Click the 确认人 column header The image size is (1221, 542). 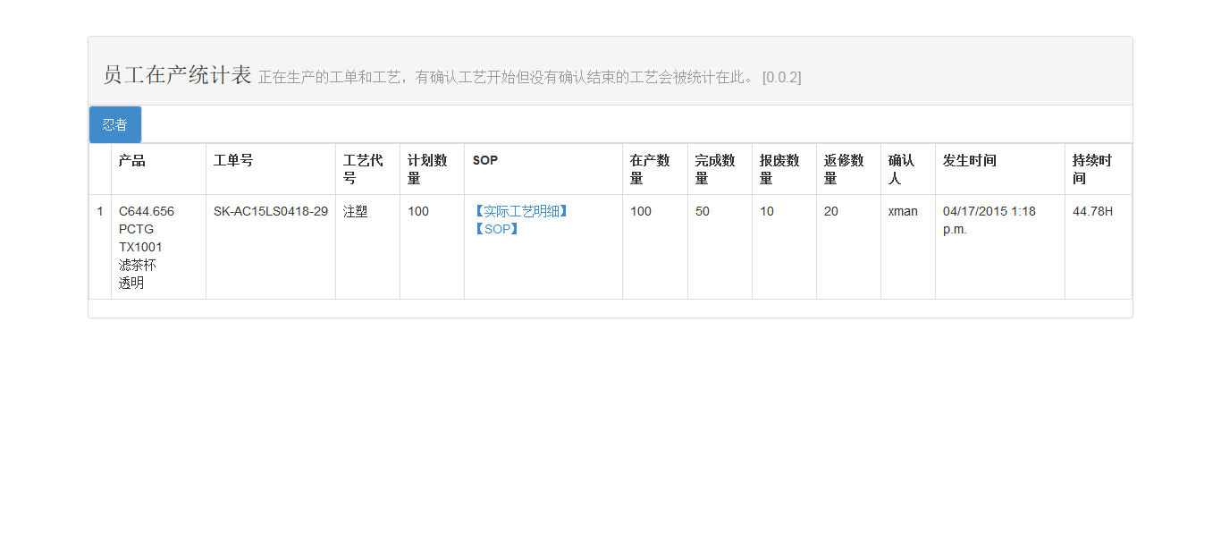[901, 169]
